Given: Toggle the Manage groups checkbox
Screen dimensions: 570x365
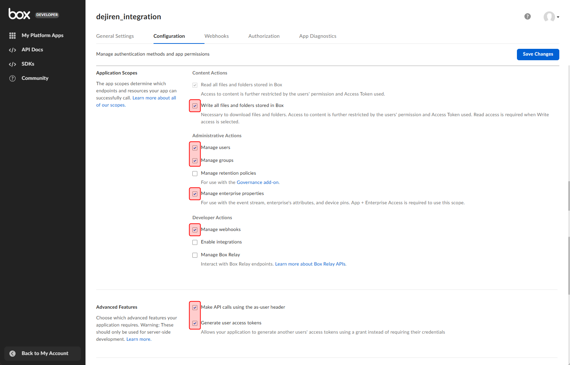Looking at the screenshot, I should click(195, 161).
